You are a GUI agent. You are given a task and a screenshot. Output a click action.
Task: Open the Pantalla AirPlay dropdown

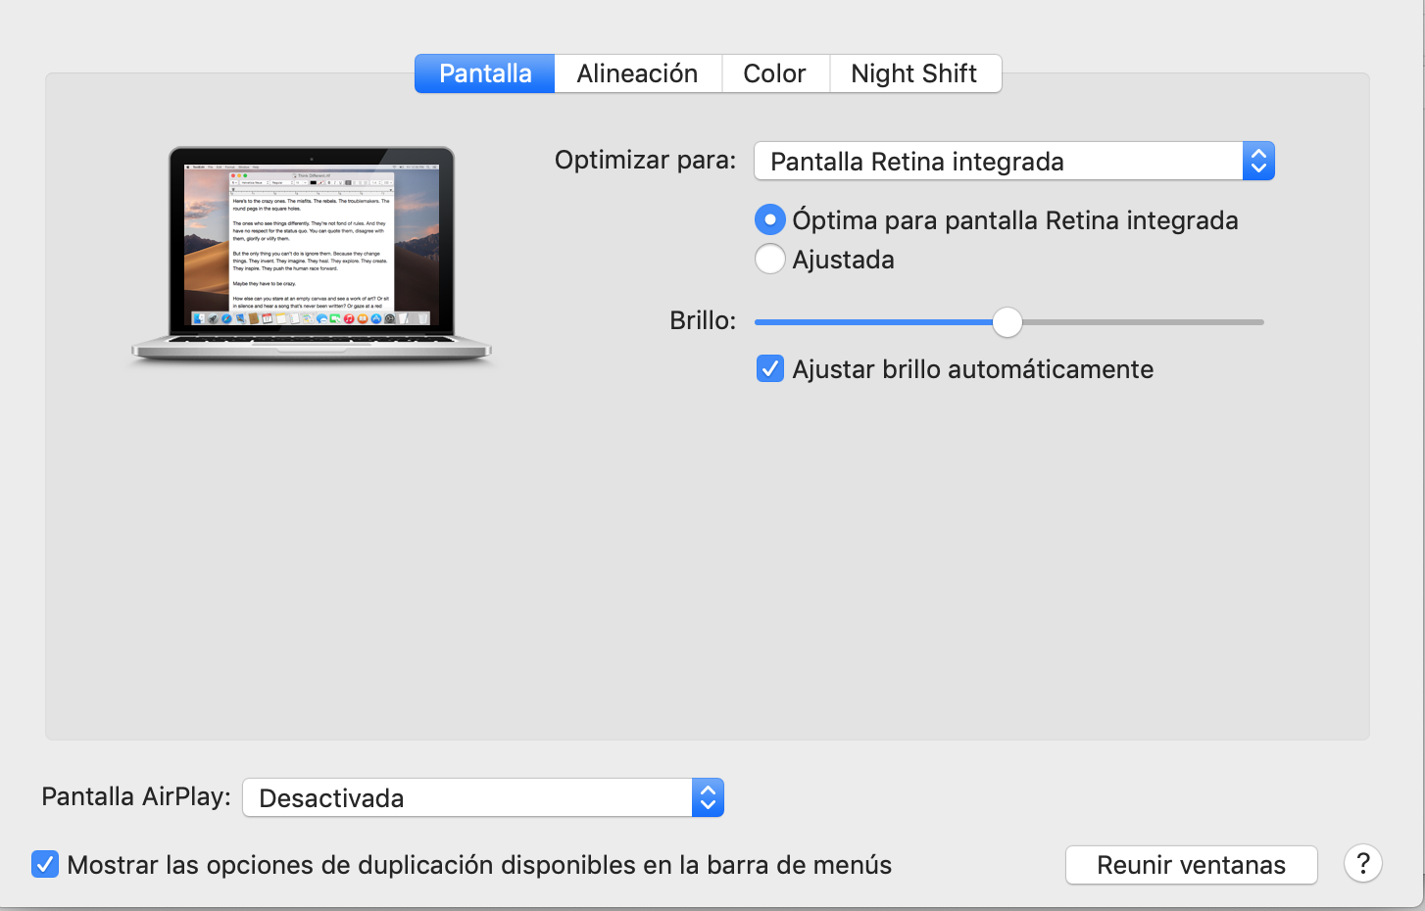click(483, 798)
